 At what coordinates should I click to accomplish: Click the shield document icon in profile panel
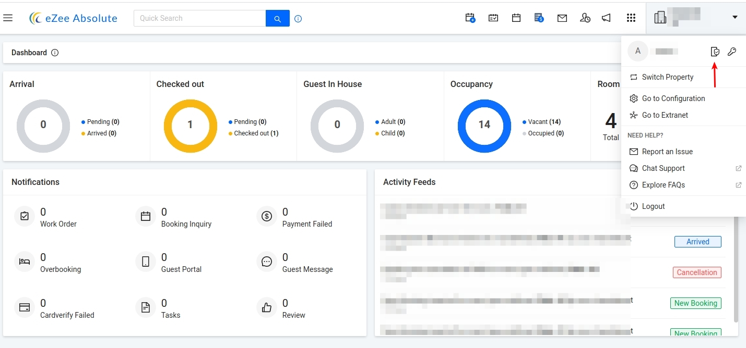[x=715, y=52]
